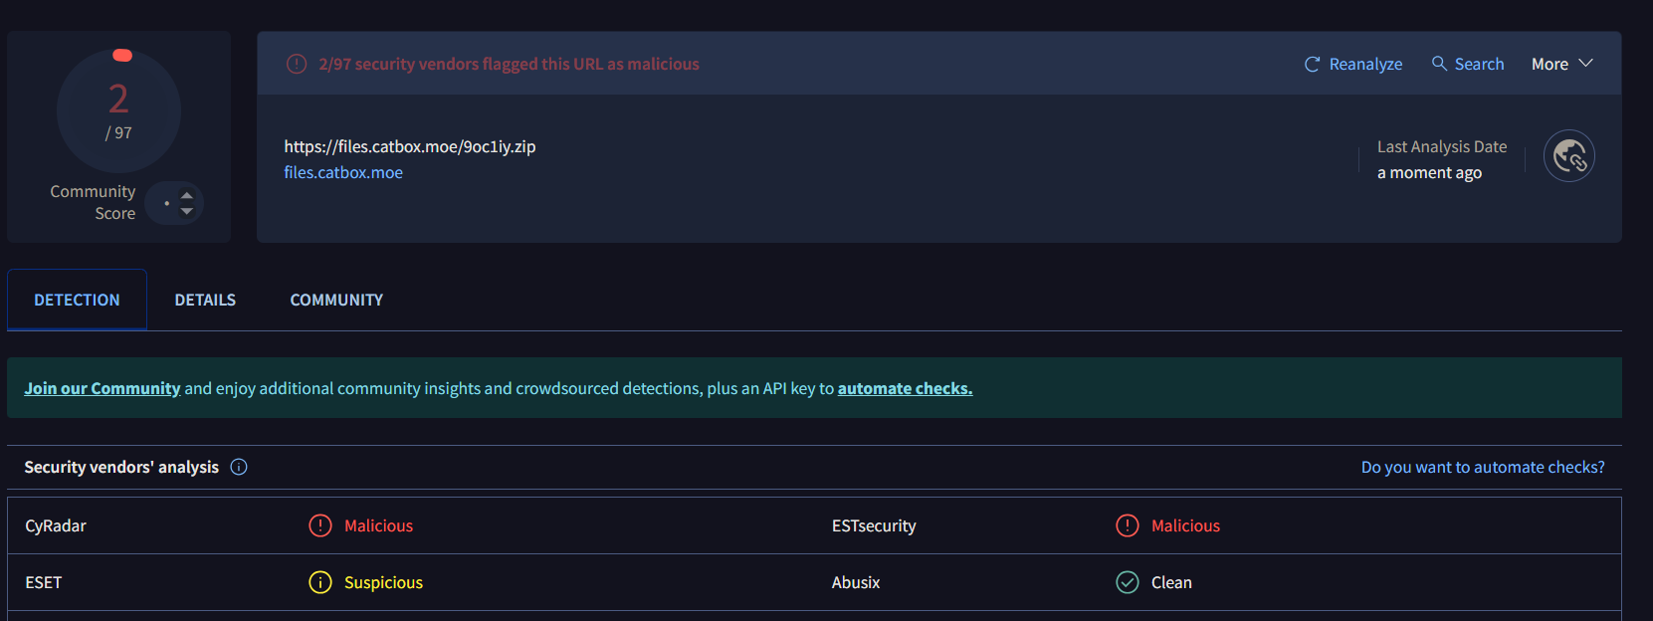The height and width of the screenshot is (621, 1653).
Task: Click the ESTsecurity malicious alert icon
Action: point(1128,525)
